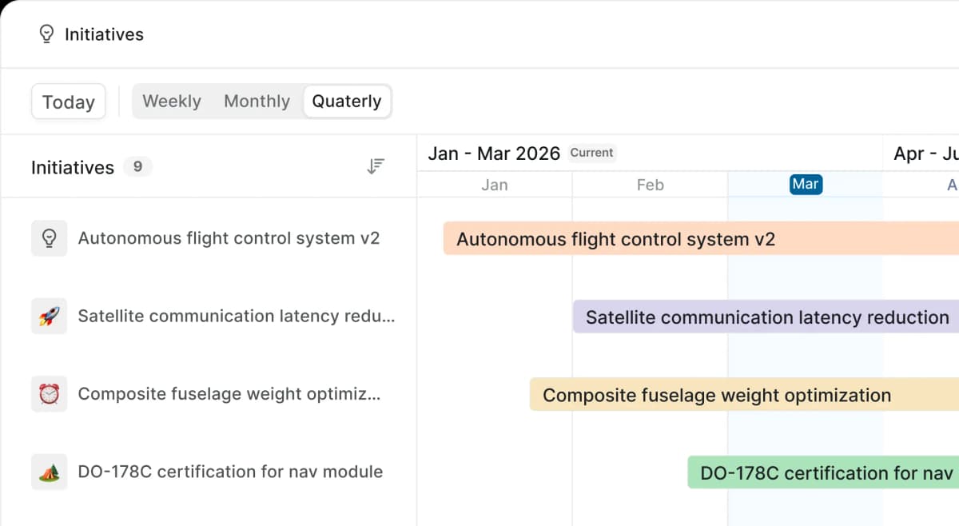Switch to the Monthly view
This screenshot has width=959, height=526.
click(257, 101)
